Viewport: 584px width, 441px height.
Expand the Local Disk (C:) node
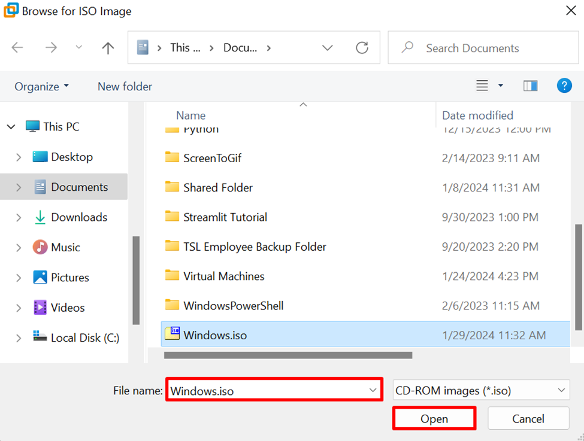(x=19, y=338)
